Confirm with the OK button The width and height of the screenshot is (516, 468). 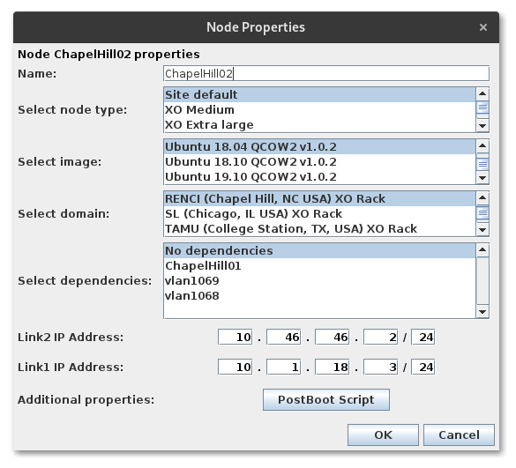(x=383, y=435)
